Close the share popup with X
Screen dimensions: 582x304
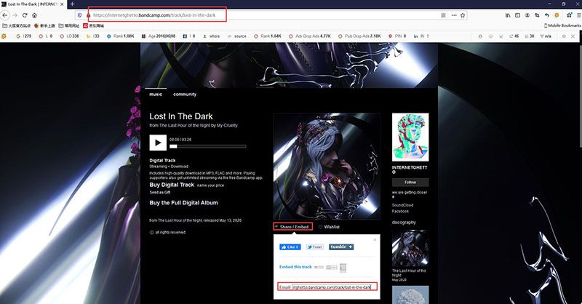pos(375,240)
